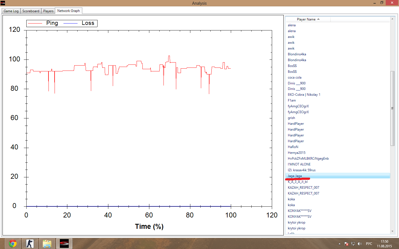Open the network connection tray icon
Viewport: 399px width, 249px height.
click(353, 244)
